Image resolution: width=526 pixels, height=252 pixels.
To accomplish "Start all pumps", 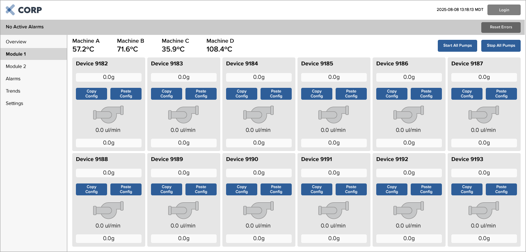I will (457, 46).
